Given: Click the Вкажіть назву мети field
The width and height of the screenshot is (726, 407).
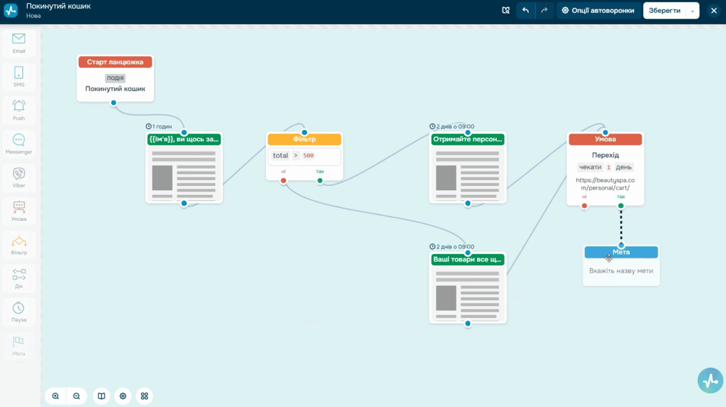Looking at the screenshot, I should 621,271.
